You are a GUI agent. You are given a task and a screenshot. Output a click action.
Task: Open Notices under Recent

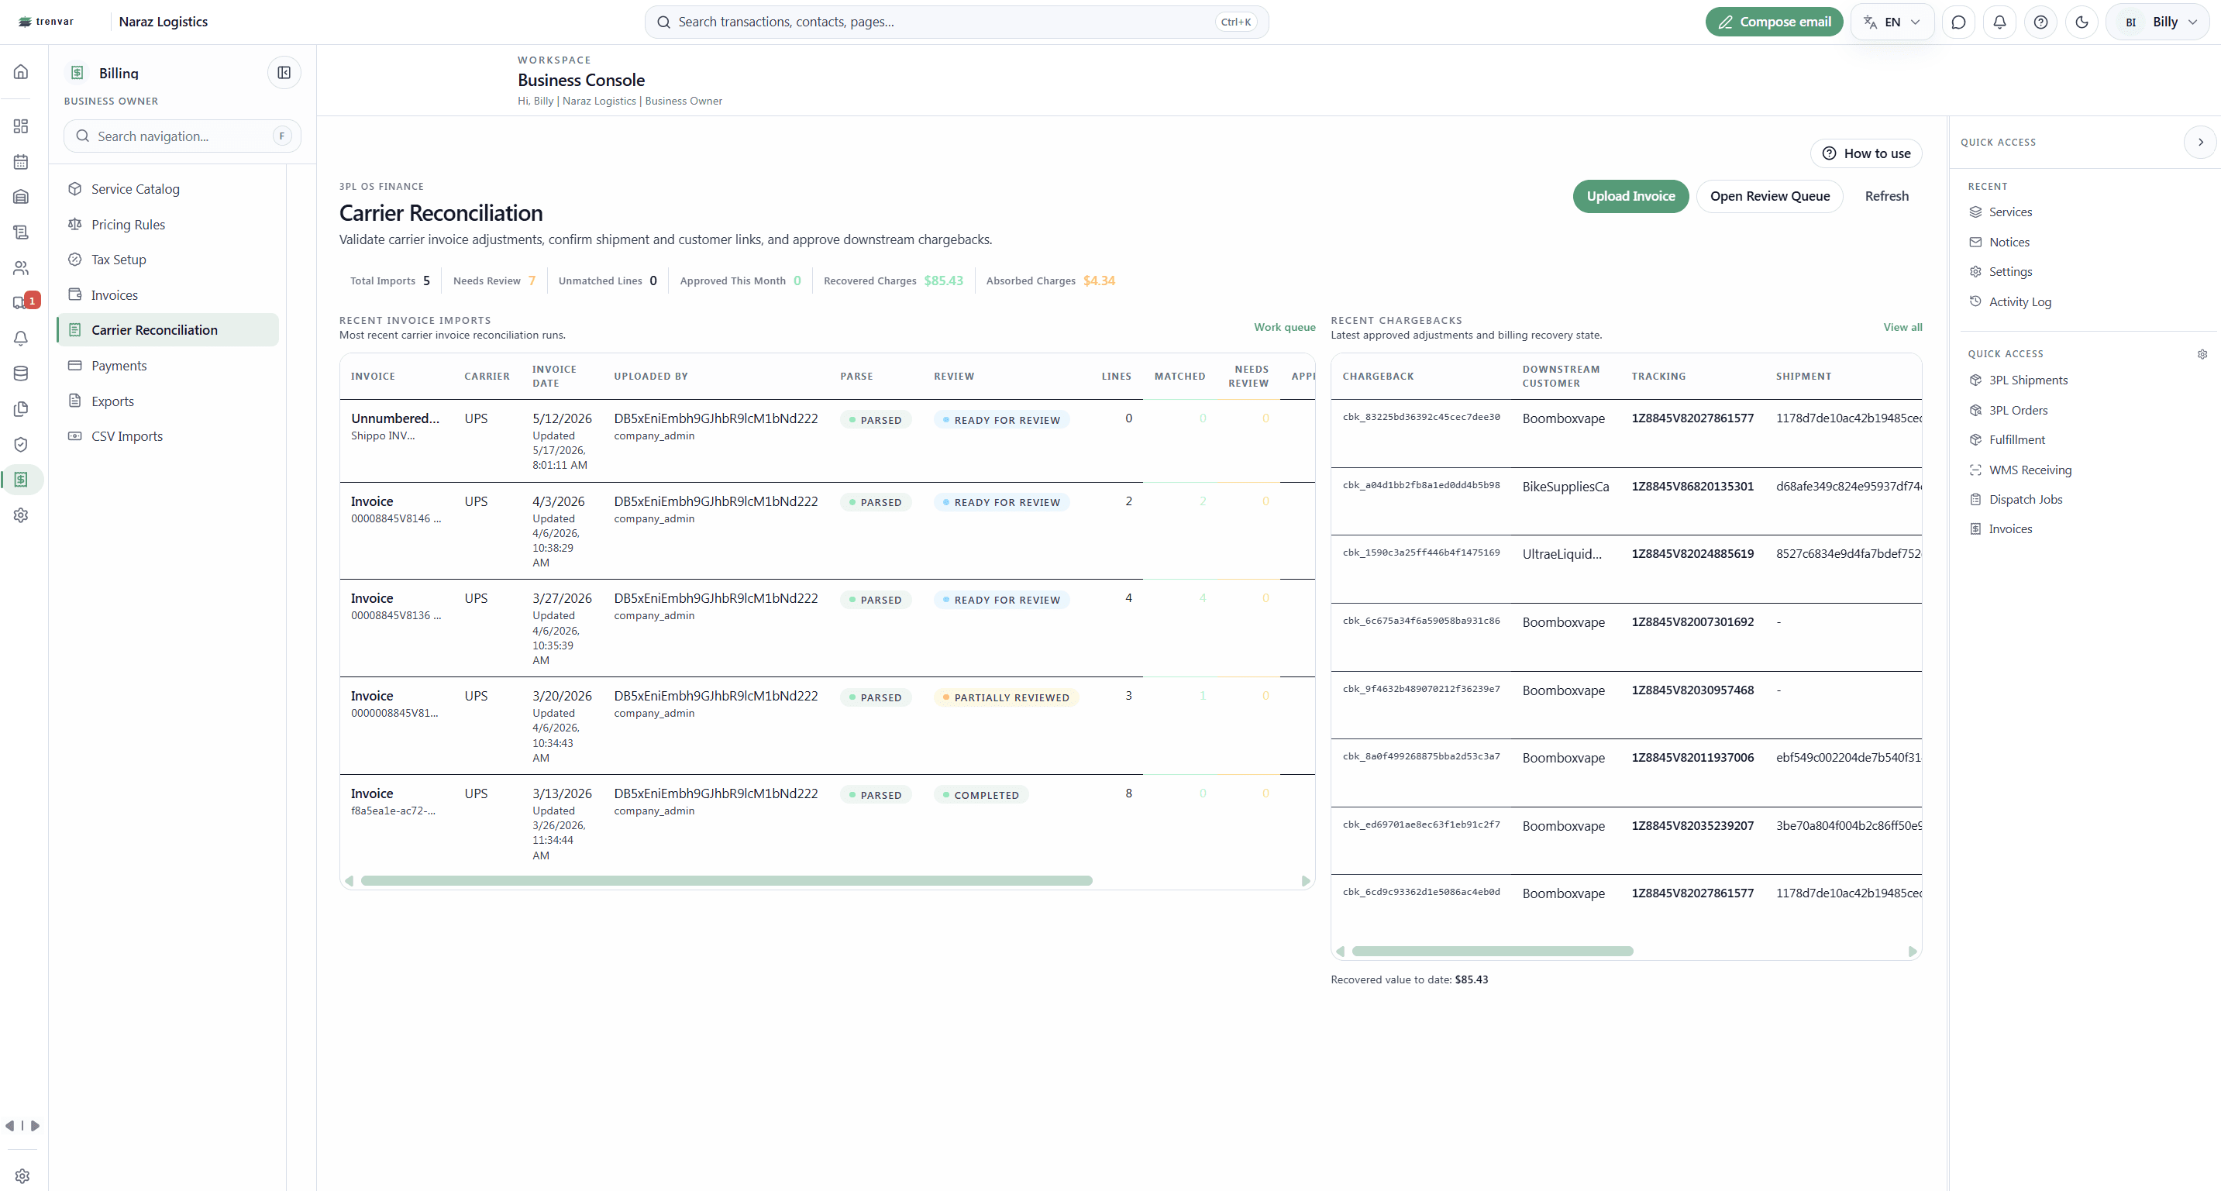[2008, 243]
